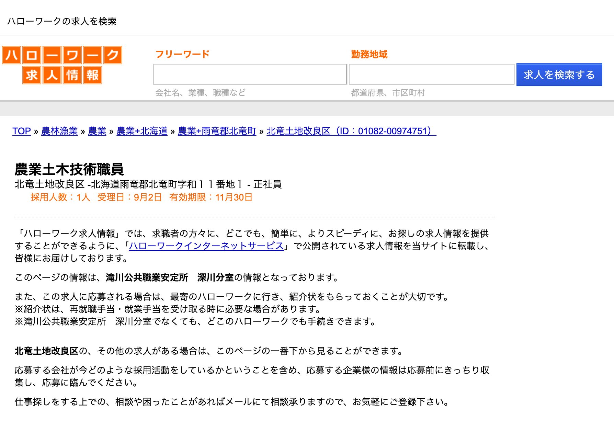Screen dimensions: 614x421
Task: Click the 勤務地域 location input field
Action: pyautogui.click(x=431, y=75)
